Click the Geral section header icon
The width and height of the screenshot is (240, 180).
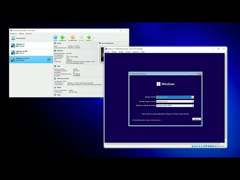[55, 43]
